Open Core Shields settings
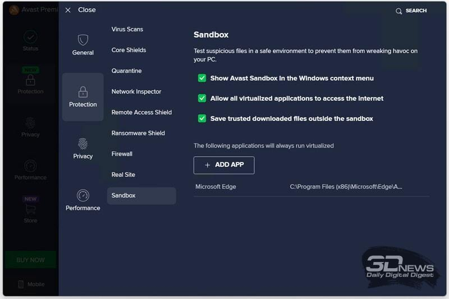The height and width of the screenshot is (299, 449). click(129, 50)
